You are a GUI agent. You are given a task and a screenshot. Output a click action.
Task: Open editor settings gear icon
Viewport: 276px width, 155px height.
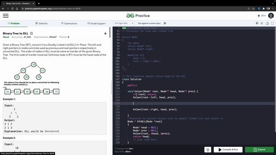pyautogui.click(x=262, y=23)
